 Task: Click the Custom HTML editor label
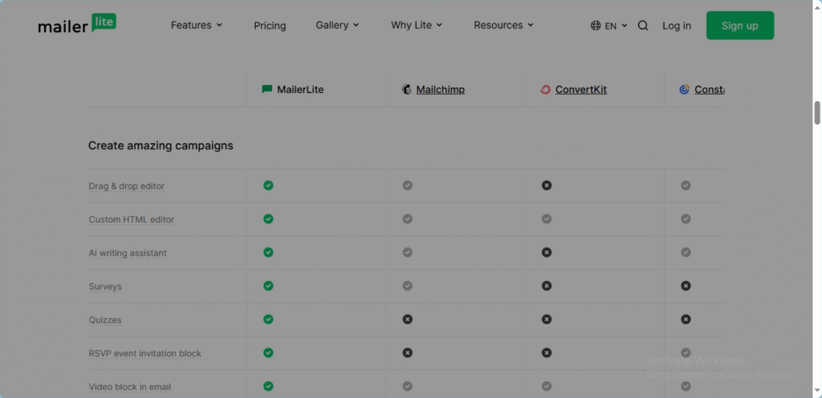click(131, 219)
